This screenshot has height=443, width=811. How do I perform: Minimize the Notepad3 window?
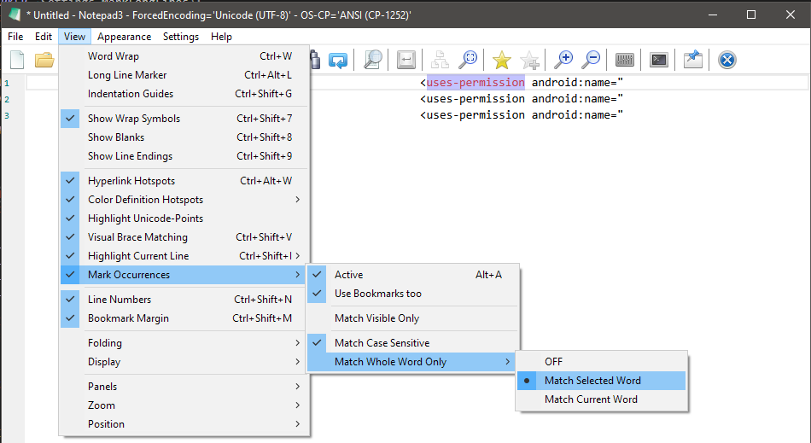coord(713,15)
